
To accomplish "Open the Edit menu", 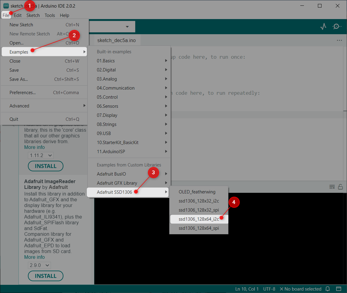I will pos(18,15).
